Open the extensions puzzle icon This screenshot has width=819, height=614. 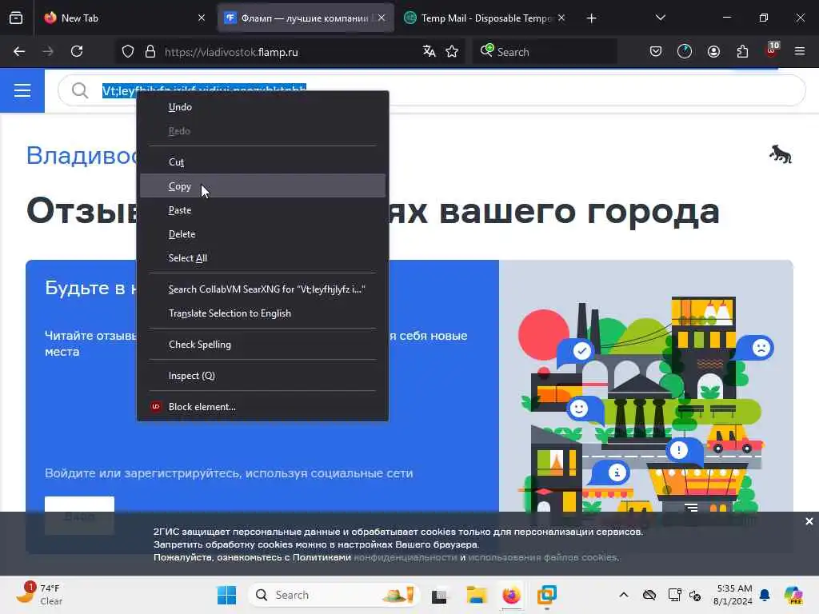point(742,52)
